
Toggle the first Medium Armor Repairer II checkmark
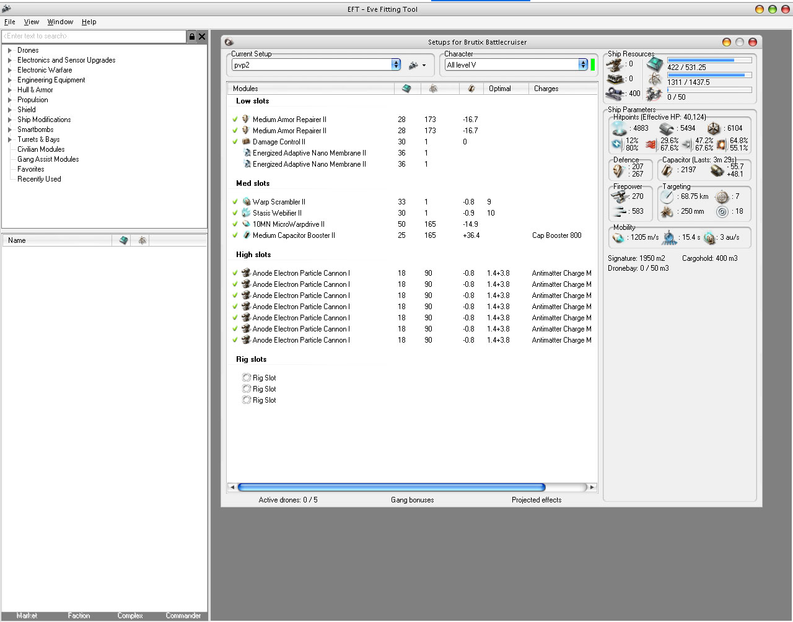[235, 120]
